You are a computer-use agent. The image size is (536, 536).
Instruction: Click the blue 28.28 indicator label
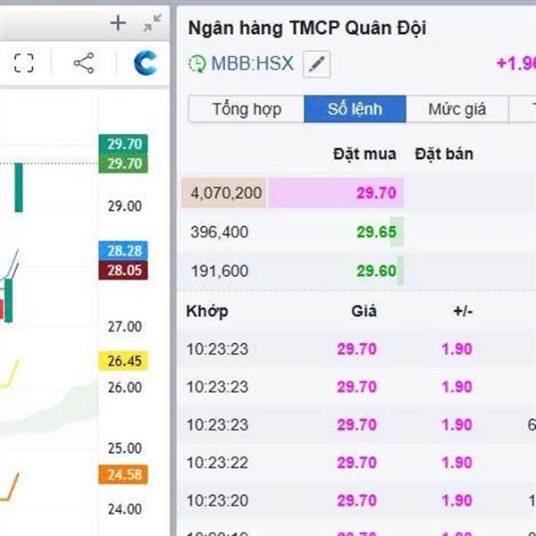[x=123, y=250]
